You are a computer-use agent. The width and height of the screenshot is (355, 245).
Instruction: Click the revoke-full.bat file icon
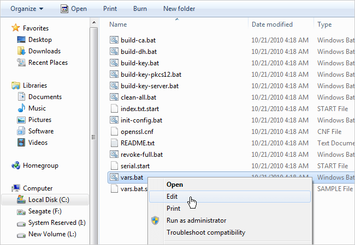[114, 154]
